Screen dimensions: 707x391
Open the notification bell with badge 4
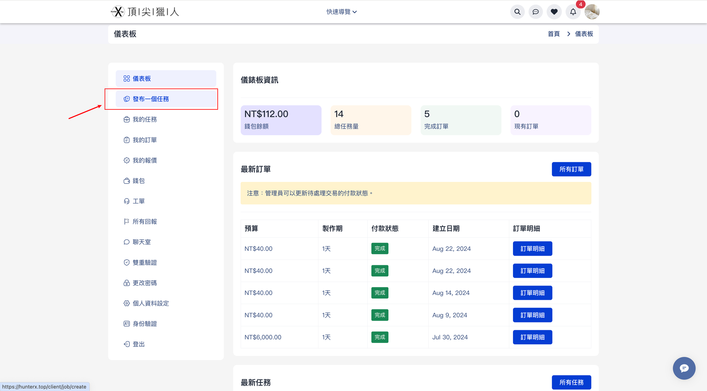(573, 12)
